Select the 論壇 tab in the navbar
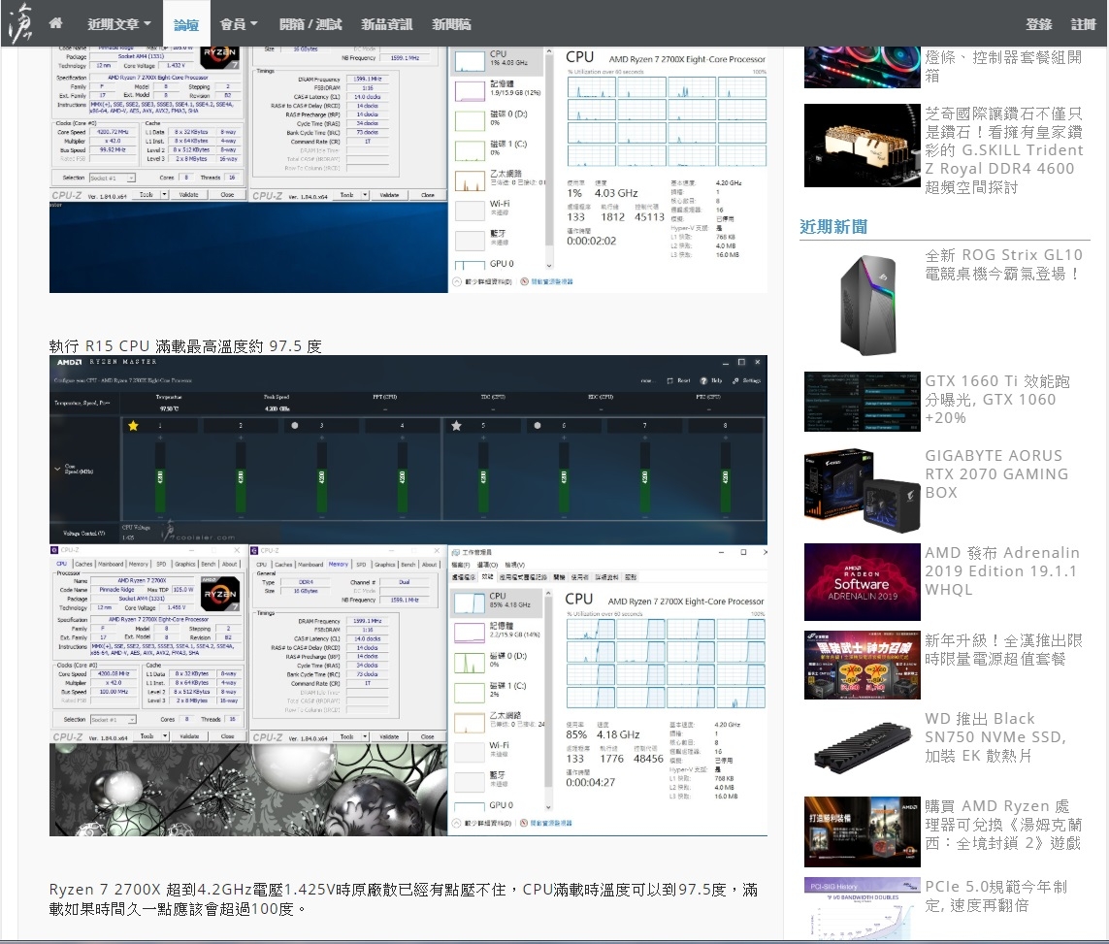Image resolution: width=1109 pixels, height=944 pixels. [x=186, y=24]
